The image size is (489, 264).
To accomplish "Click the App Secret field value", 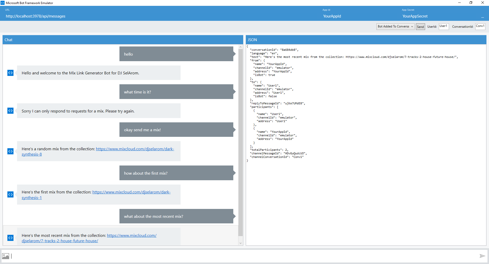I will click(415, 16).
